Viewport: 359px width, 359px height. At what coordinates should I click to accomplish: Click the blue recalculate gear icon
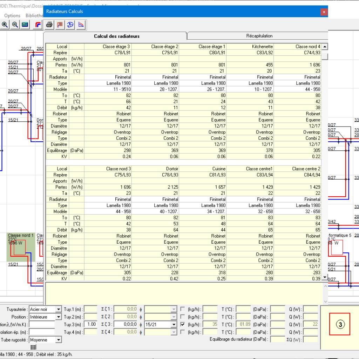pos(70,25)
